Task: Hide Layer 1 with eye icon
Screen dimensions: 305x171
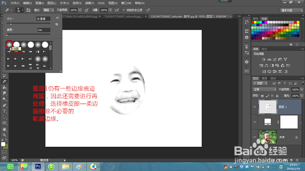Action: [x=255, y=107]
